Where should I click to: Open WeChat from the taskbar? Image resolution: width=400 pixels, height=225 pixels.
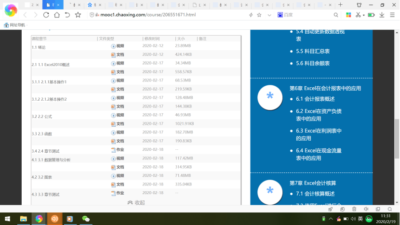[86, 219]
